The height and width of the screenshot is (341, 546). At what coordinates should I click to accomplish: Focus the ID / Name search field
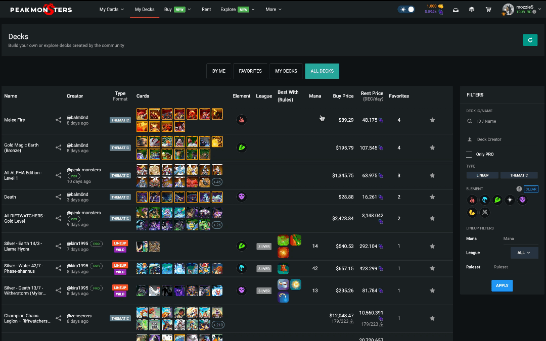coord(502,121)
